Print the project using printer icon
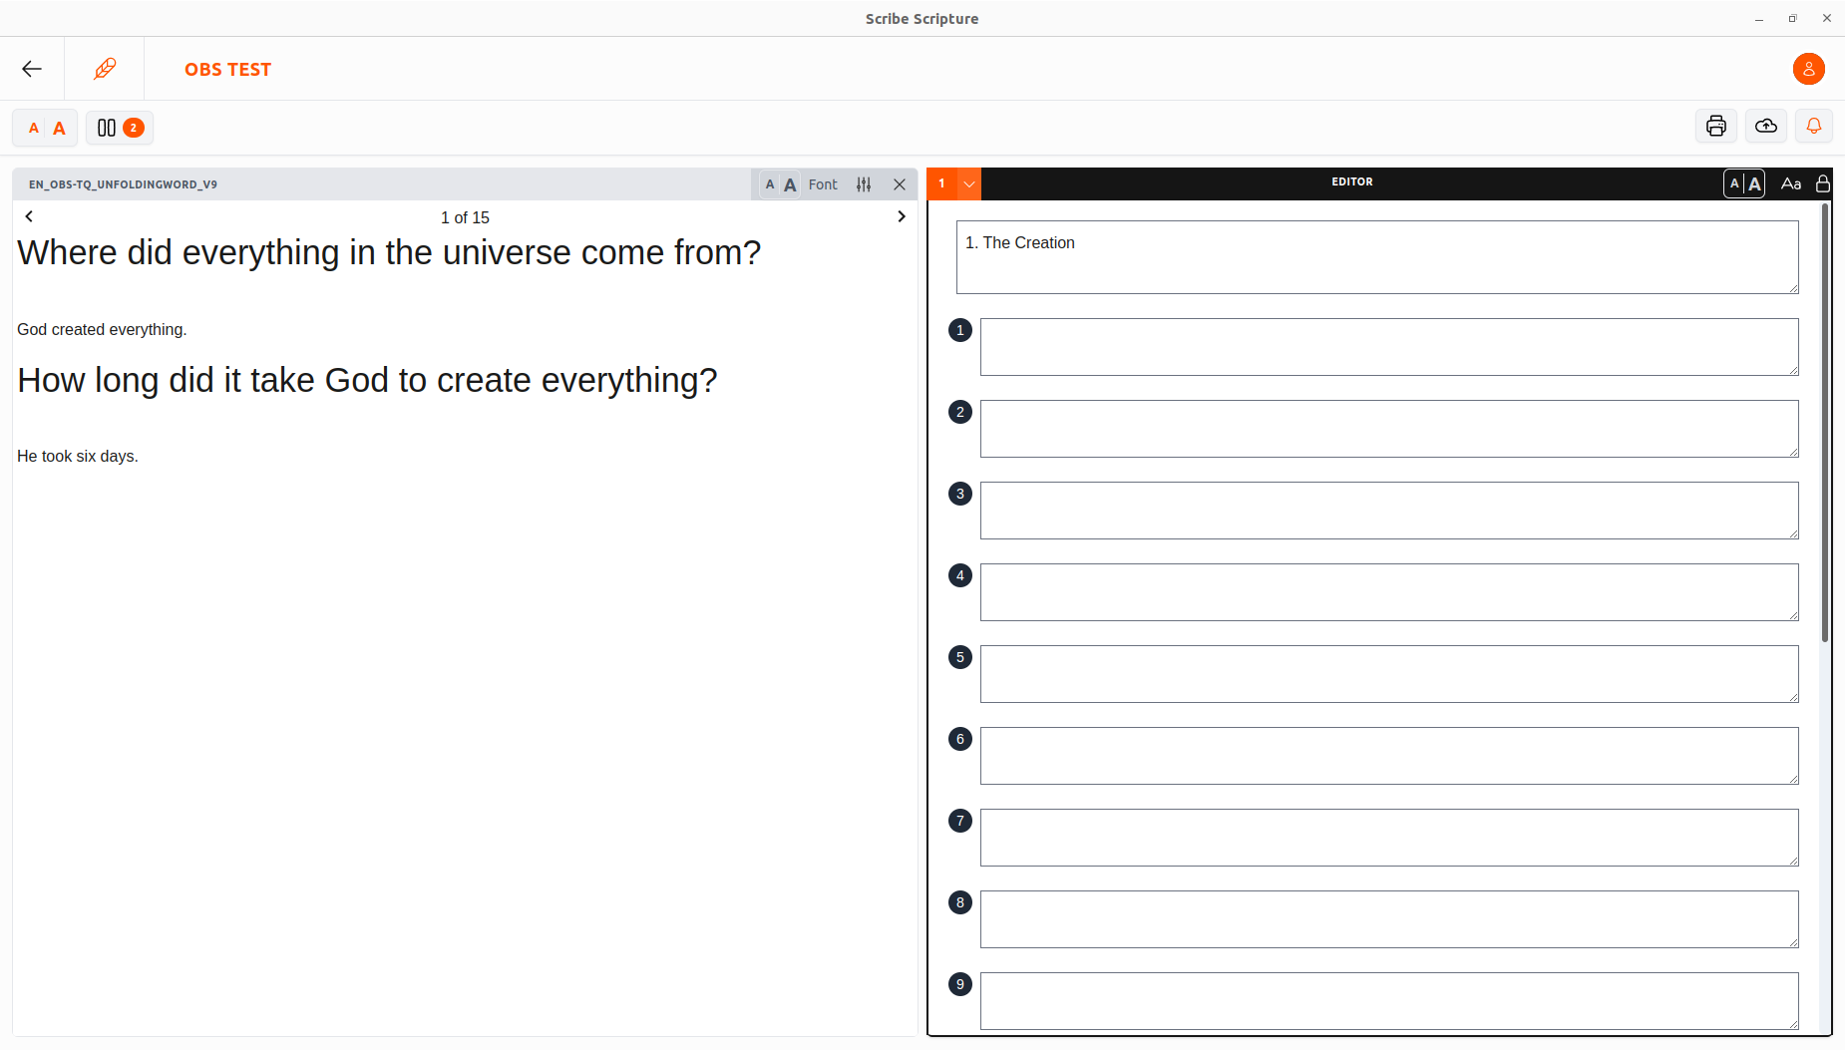 [1715, 127]
